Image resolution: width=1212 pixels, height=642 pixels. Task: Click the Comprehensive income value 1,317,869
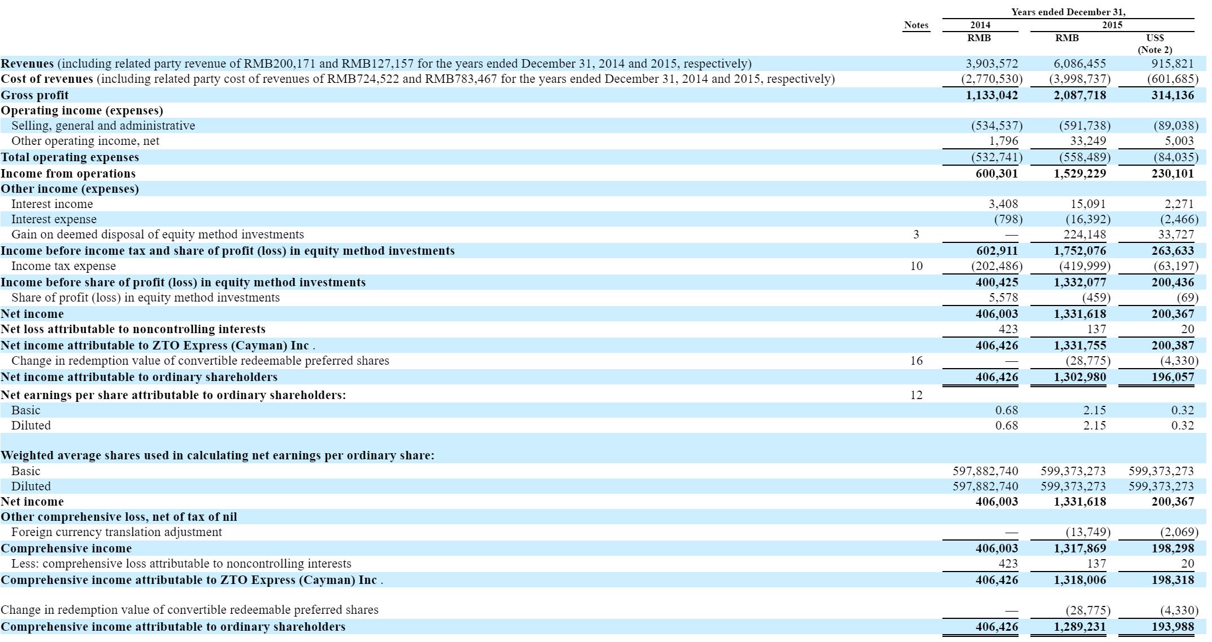[1079, 548]
